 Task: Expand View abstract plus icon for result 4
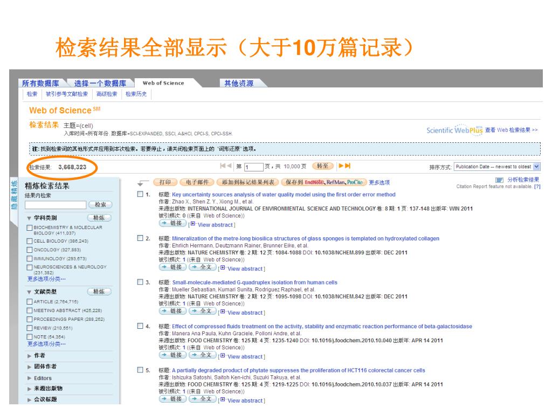click(x=223, y=356)
